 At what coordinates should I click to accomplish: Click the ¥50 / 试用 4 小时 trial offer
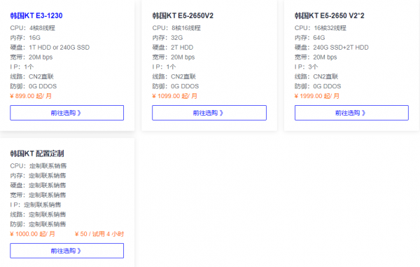(99, 234)
